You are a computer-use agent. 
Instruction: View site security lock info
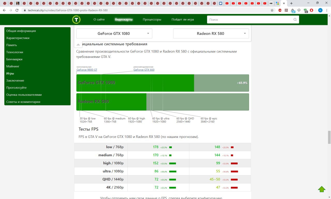pyautogui.click(x=25, y=10)
